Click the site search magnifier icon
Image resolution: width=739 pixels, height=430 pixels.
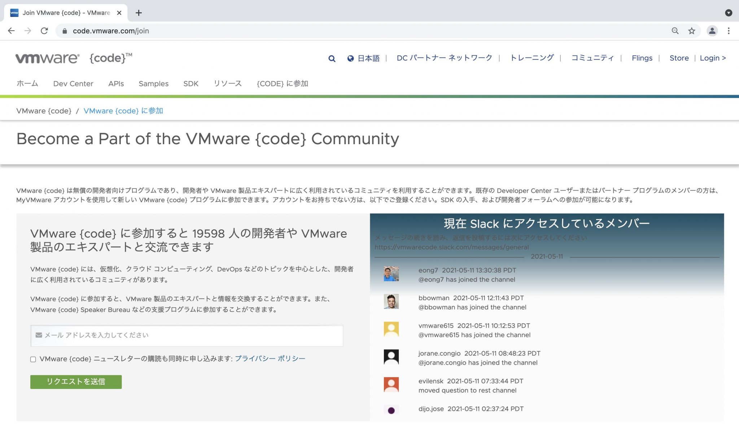(332, 58)
